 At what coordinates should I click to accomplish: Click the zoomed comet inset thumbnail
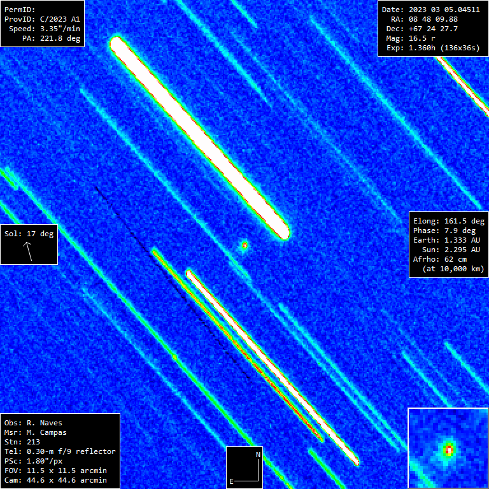(x=448, y=448)
